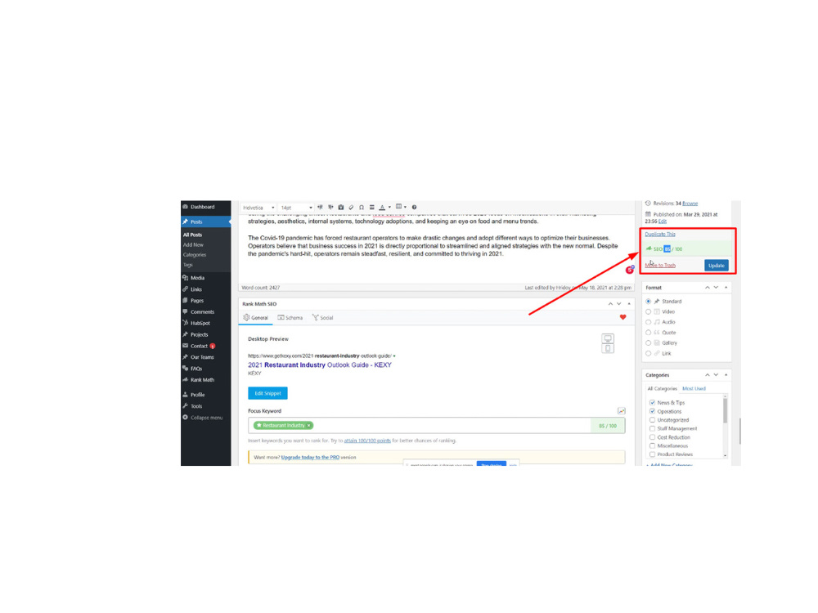Switch to Most Used categories tab
818x613 pixels.
tap(694, 389)
